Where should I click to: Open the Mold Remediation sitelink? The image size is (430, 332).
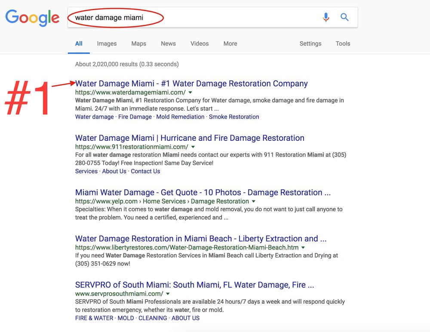(180, 117)
